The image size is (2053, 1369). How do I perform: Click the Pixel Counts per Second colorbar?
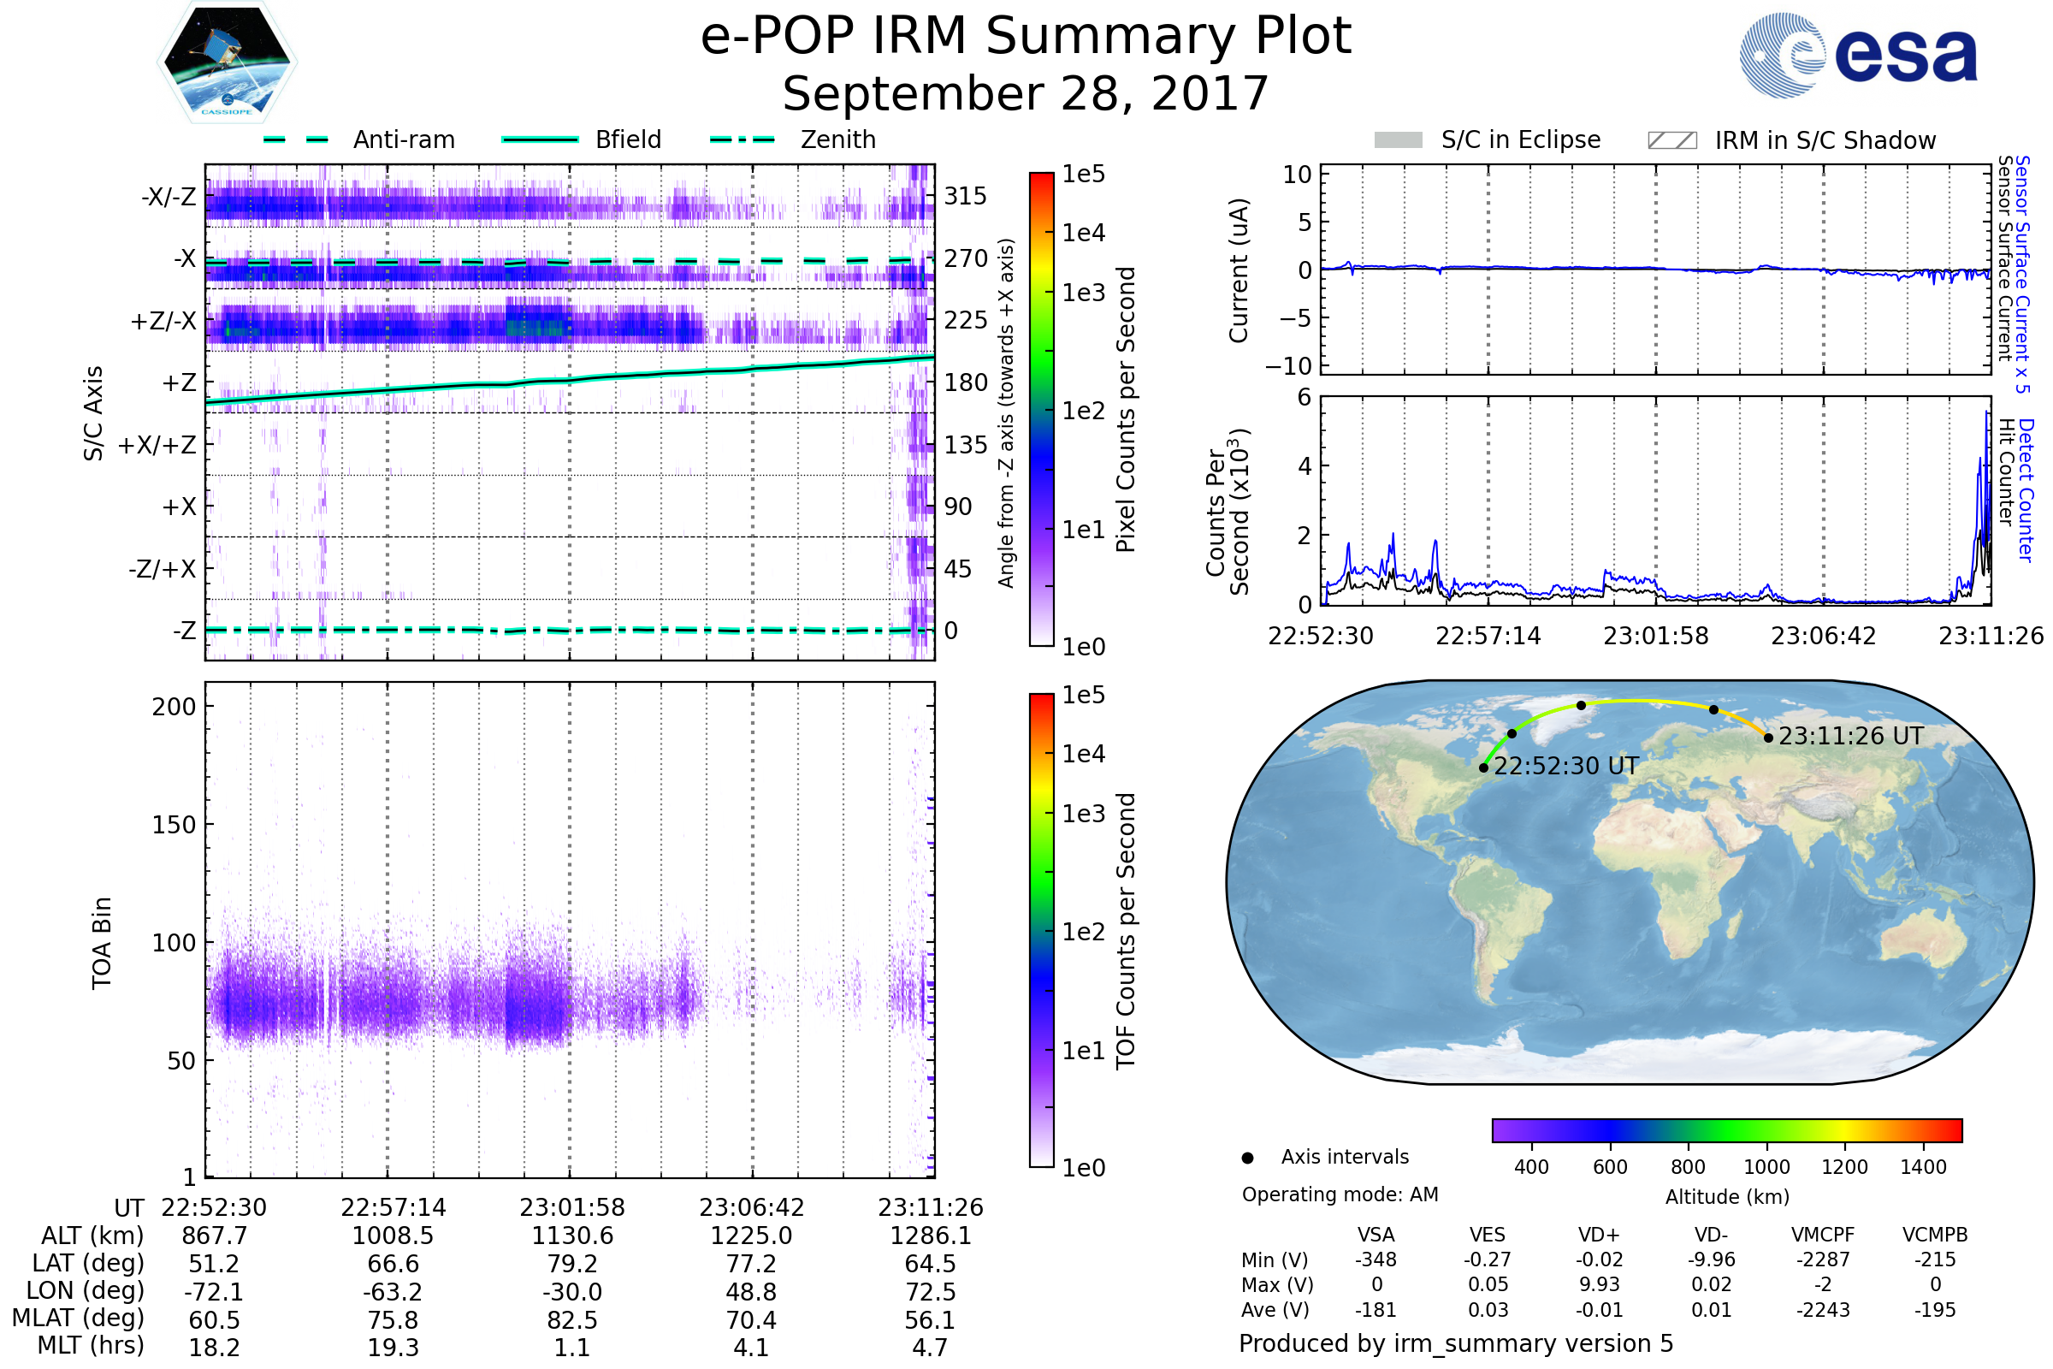click(x=1041, y=409)
